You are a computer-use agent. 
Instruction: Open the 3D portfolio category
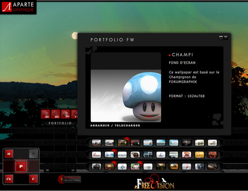click(46, 114)
